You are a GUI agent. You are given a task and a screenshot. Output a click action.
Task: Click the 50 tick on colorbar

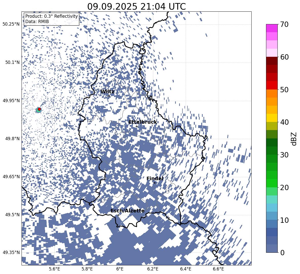coord(284,89)
